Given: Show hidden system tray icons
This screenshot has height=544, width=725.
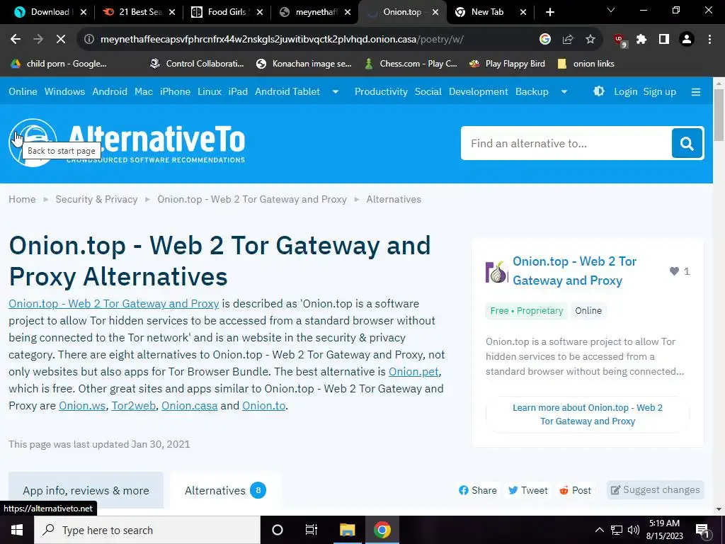Looking at the screenshot, I should pyautogui.click(x=599, y=530).
